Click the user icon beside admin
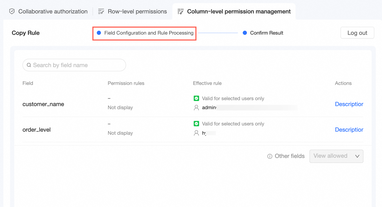This screenshot has width=382, height=207. 196,108
